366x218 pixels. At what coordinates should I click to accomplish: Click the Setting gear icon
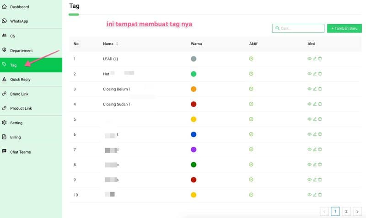(5, 122)
